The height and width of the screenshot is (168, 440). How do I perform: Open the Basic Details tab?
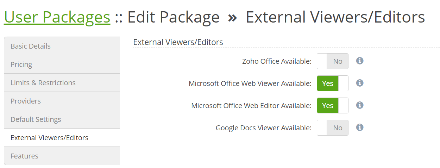(x=62, y=46)
